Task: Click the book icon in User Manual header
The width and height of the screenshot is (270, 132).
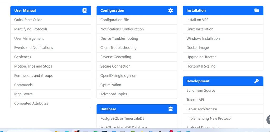Action: (x=84, y=11)
